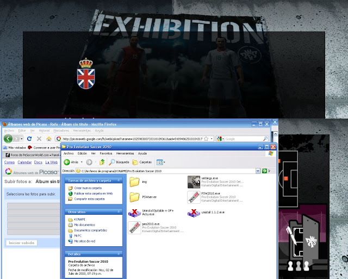This screenshot has width=348, height=279.
Task: Click the Búsqueda search toolbar button
Action: pos(118,162)
